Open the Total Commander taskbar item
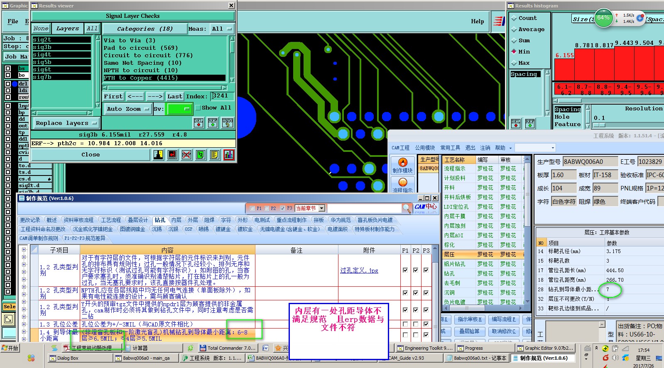 (228, 348)
